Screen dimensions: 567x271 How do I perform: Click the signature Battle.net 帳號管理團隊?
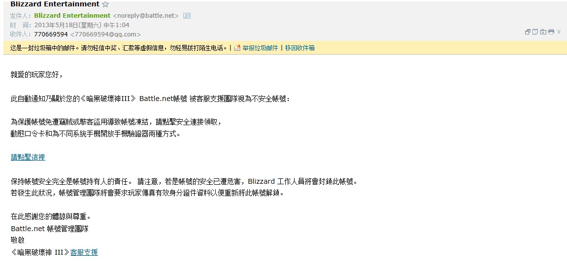tap(50, 229)
